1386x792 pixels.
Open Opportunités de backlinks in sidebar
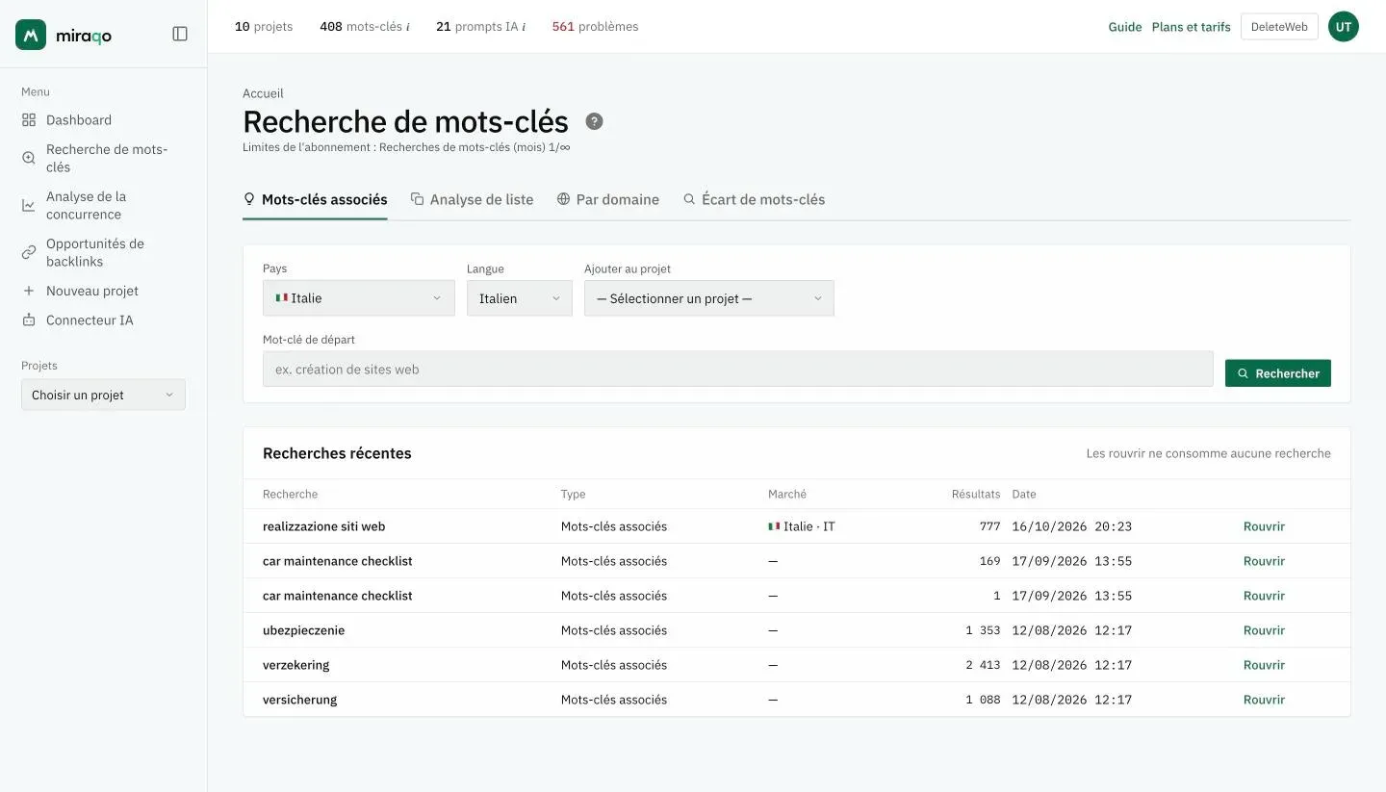(x=95, y=252)
